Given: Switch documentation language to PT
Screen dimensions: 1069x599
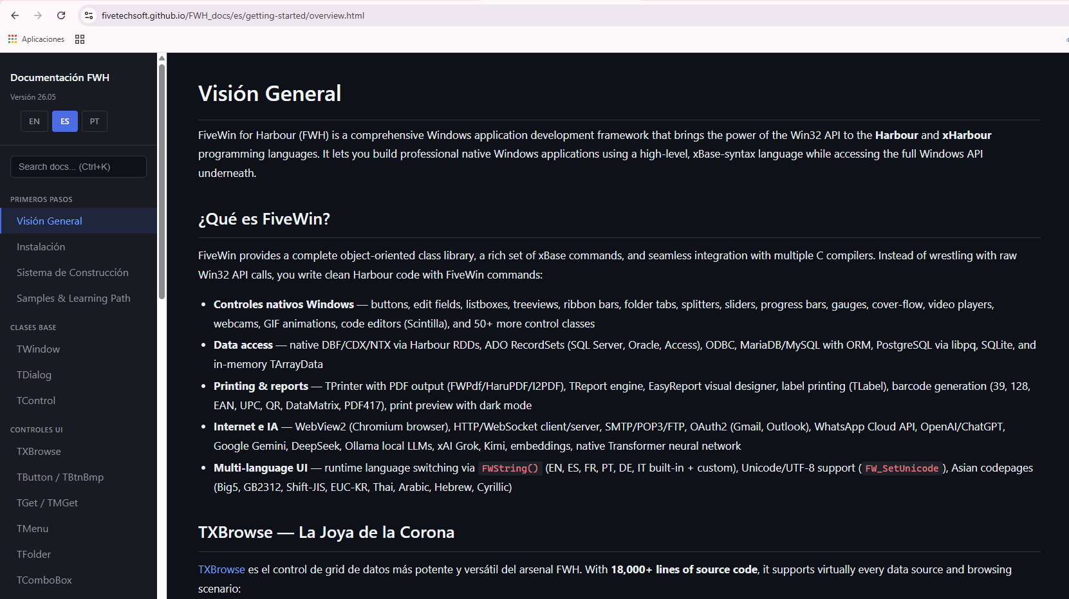Looking at the screenshot, I should 95,121.
